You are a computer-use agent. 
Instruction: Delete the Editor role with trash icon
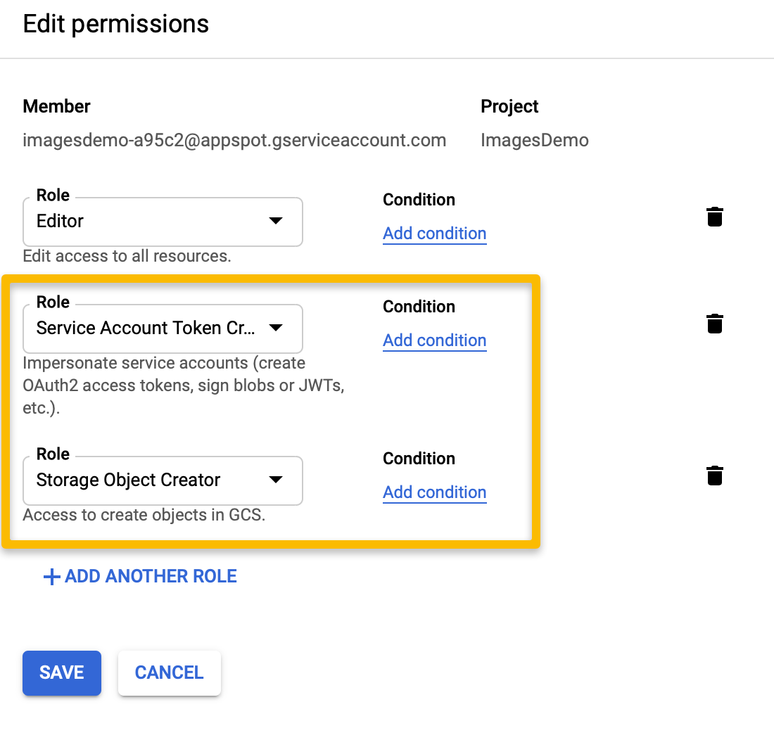click(714, 217)
